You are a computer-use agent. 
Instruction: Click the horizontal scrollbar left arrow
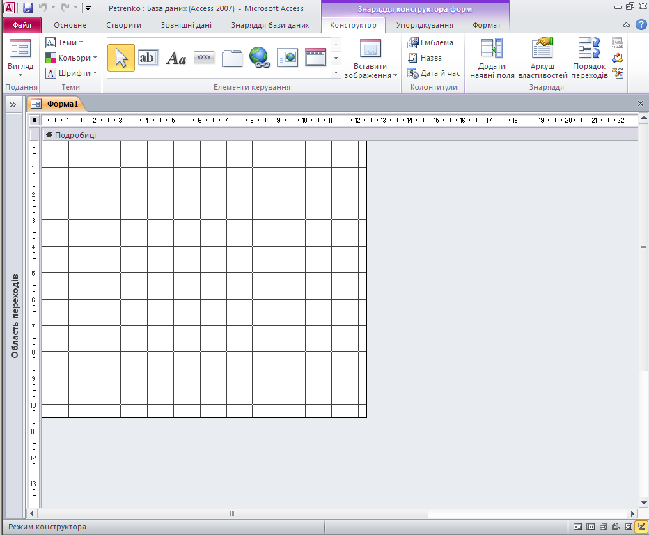[32, 513]
